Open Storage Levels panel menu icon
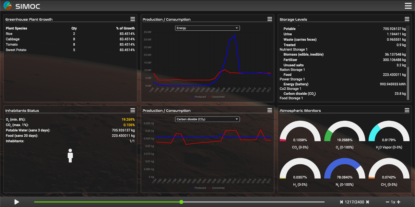This screenshot has width=415, height=207. click(407, 19)
